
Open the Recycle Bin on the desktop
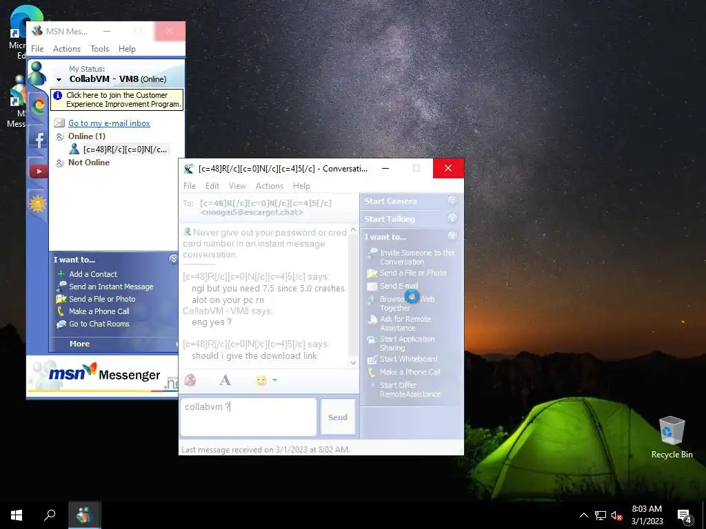pyautogui.click(x=672, y=437)
